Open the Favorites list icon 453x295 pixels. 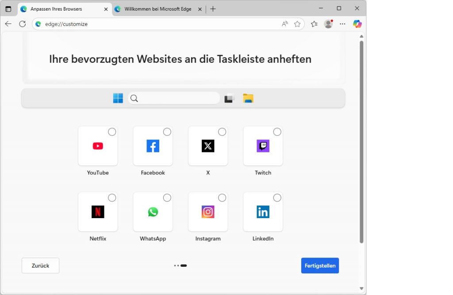314,24
